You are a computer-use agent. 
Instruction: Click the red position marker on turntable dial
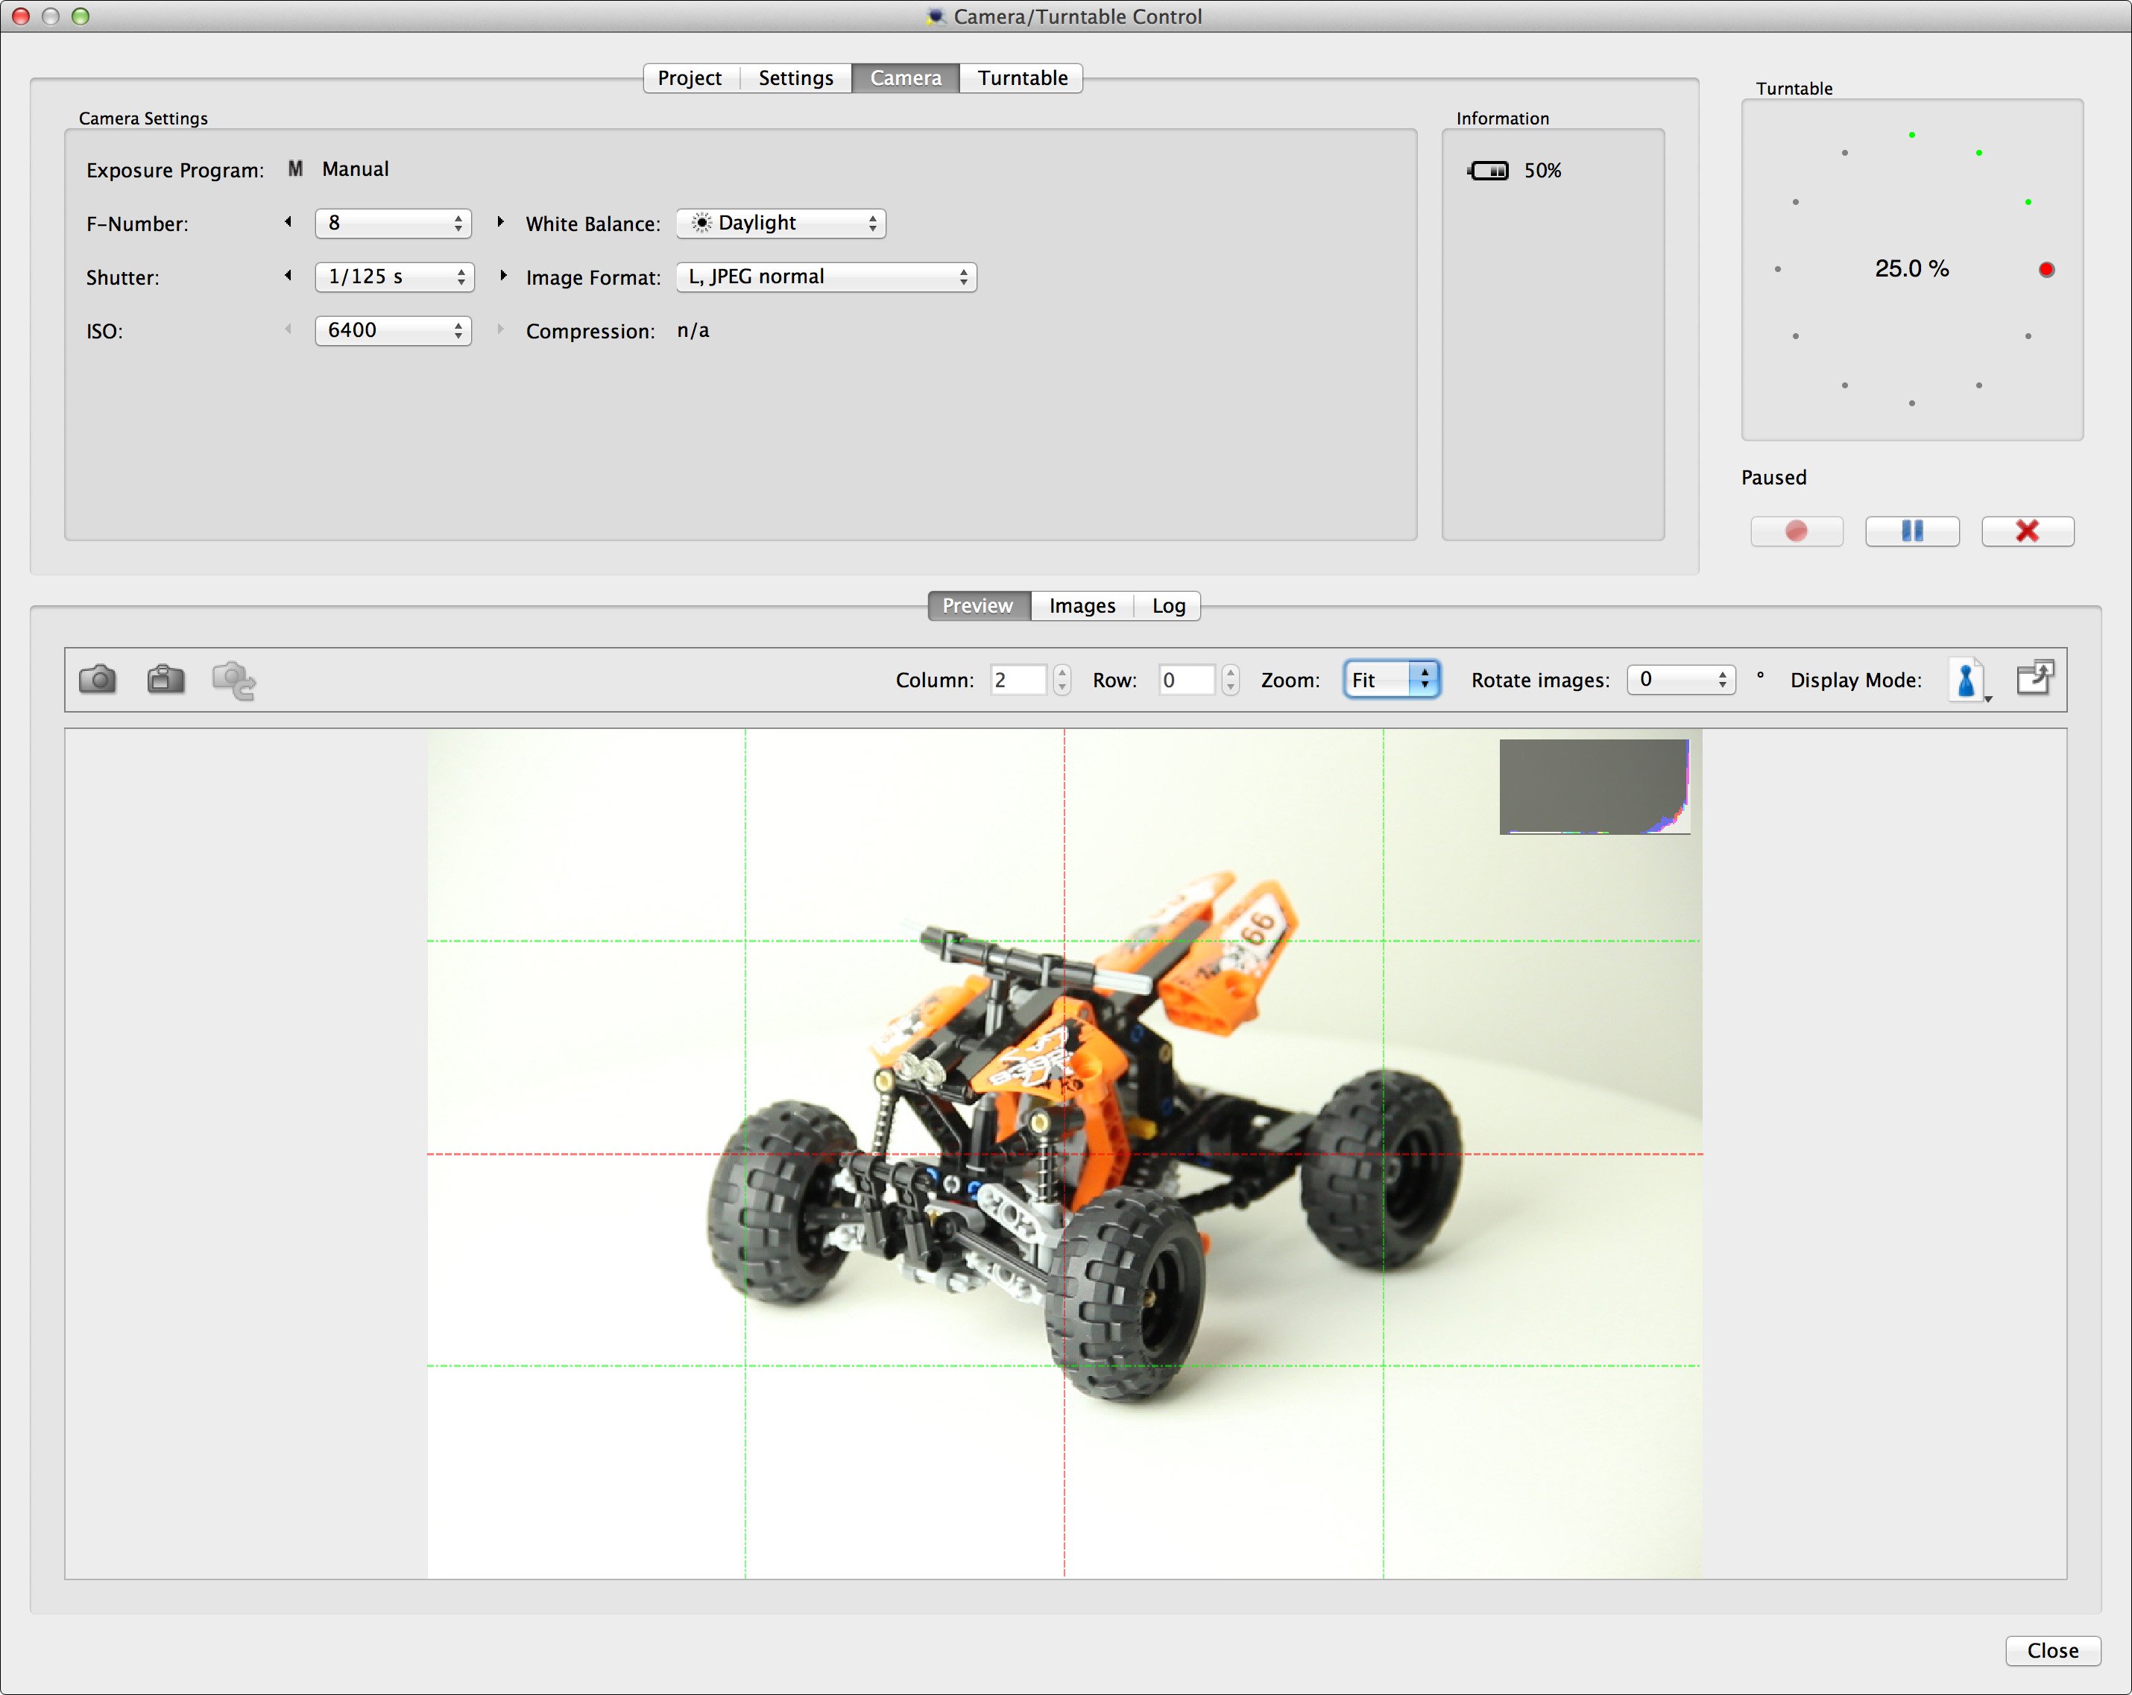(2045, 268)
